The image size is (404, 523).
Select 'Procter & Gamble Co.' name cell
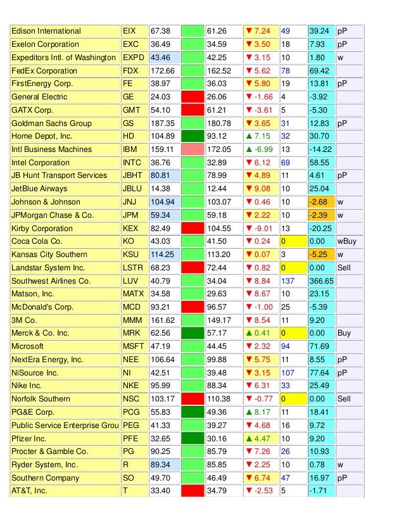coord(65,451)
